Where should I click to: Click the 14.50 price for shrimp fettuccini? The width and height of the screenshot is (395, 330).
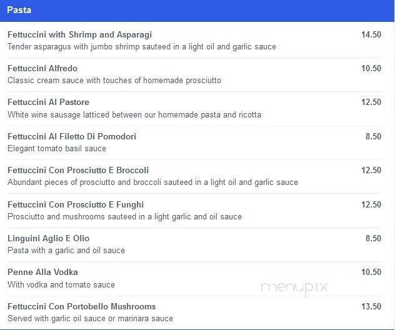[x=371, y=34]
